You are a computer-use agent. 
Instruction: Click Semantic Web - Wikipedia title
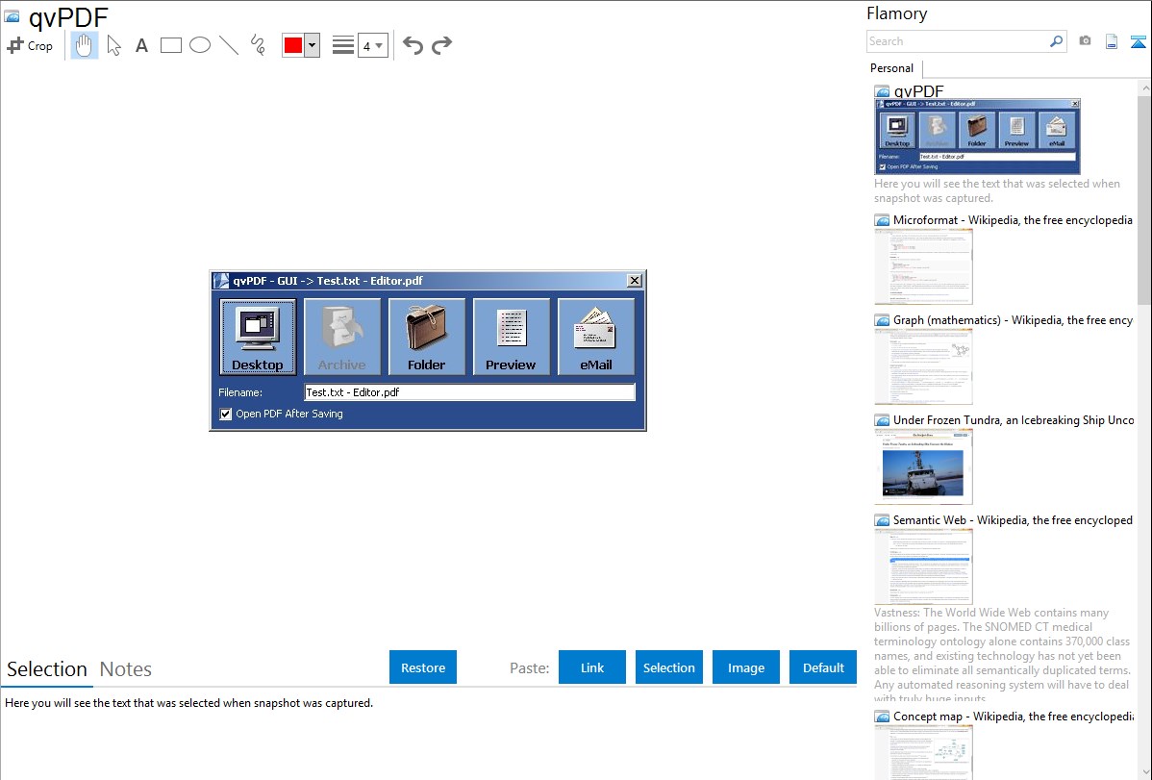[1013, 519]
